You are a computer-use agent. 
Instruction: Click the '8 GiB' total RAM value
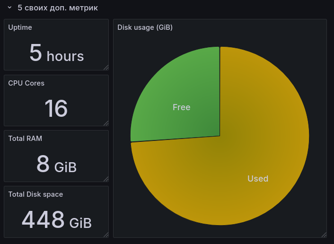[56, 165]
